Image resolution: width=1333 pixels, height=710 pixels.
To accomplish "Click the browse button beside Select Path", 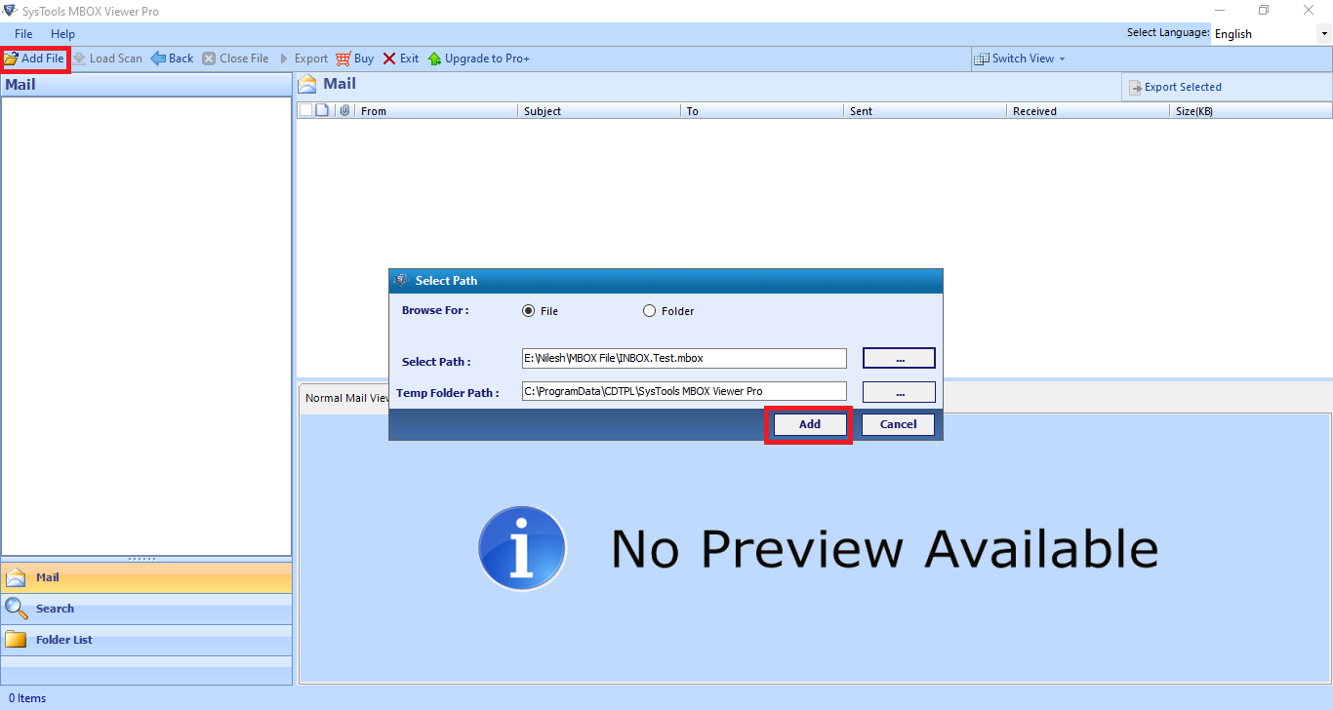I will point(899,358).
